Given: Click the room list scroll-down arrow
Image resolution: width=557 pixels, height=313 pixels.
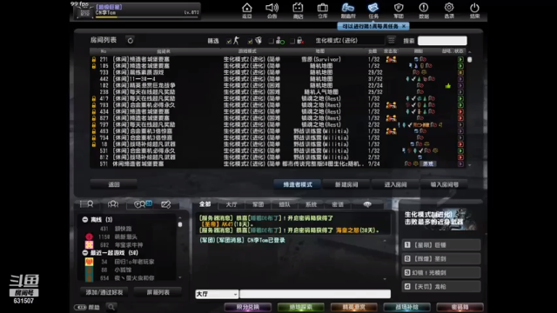Looking at the screenshot, I should point(470,165).
